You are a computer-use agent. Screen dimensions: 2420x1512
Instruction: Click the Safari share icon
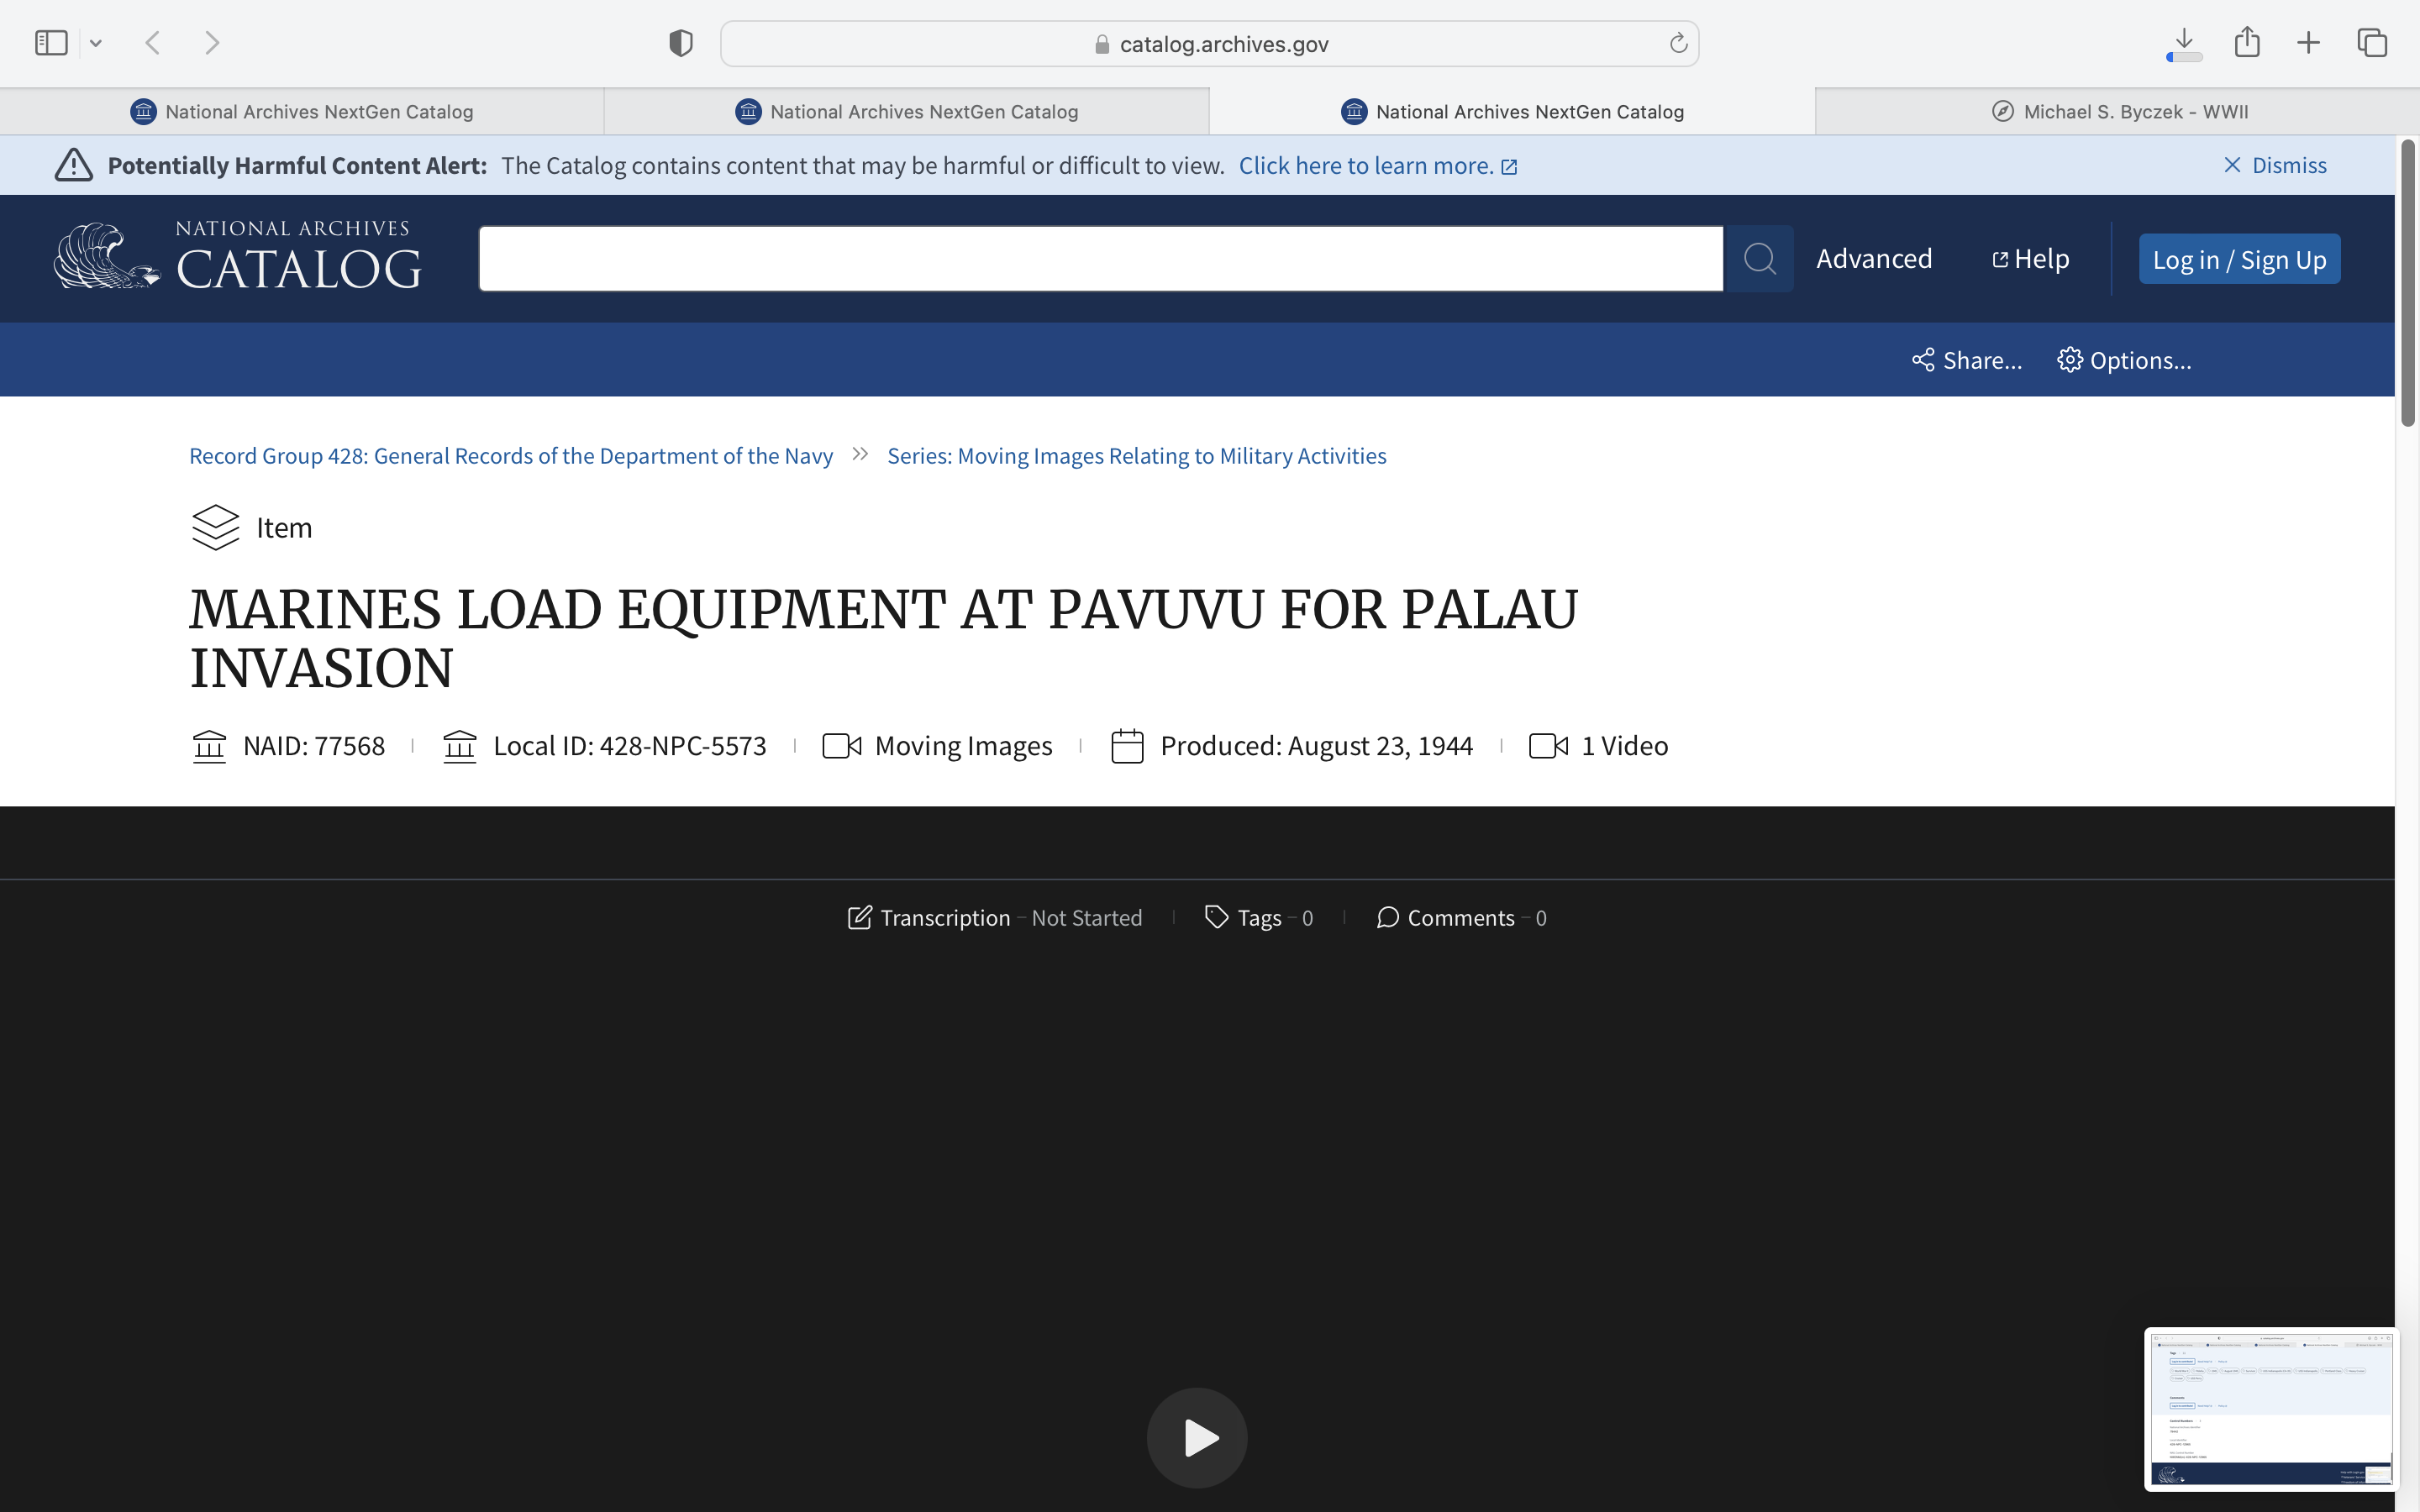tap(2247, 42)
